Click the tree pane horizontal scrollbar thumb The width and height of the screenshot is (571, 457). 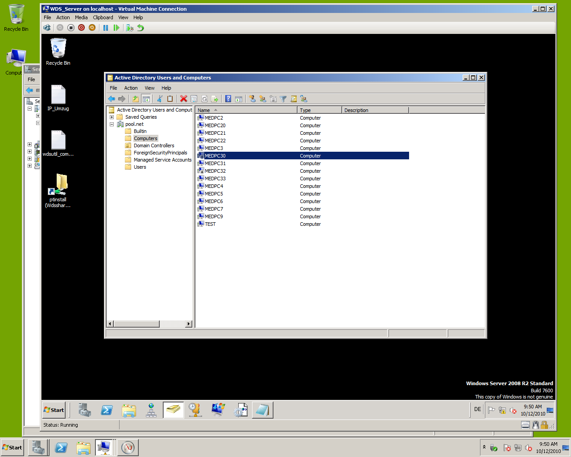137,324
